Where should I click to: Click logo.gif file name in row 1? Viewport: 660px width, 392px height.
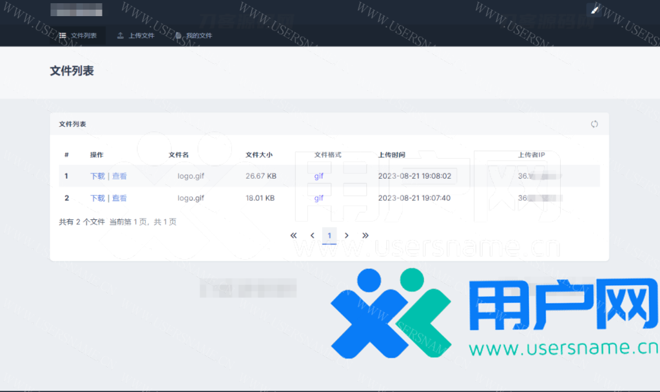click(x=191, y=176)
